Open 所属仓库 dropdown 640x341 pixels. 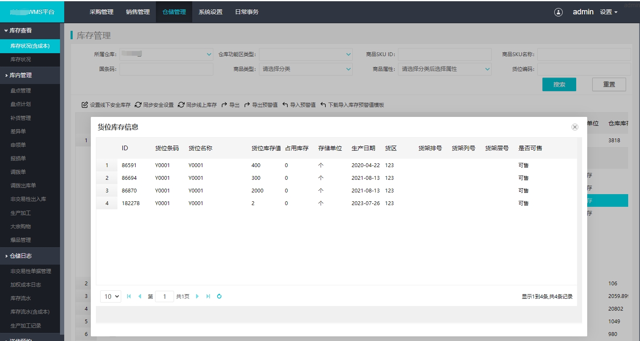pyautogui.click(x=166, y=54)
